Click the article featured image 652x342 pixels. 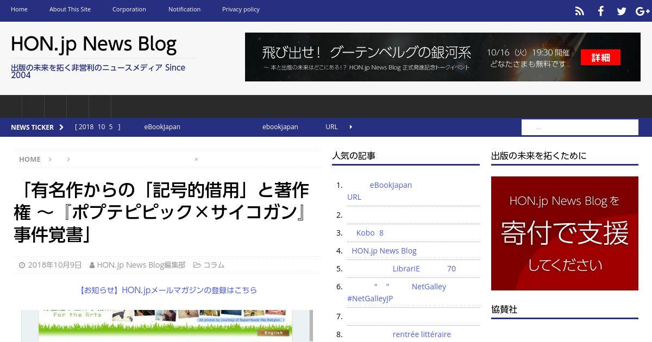pyautogui.click(x=167, y=326)
